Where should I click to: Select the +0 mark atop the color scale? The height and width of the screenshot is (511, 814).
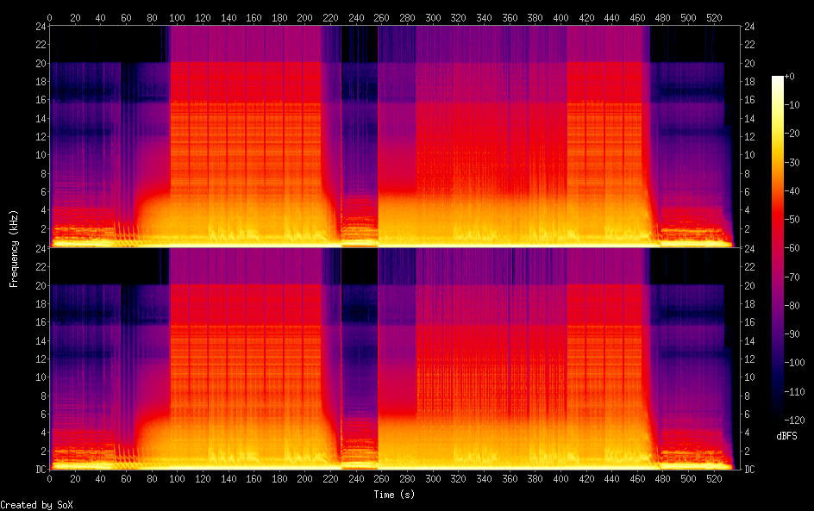pos(797,77)
